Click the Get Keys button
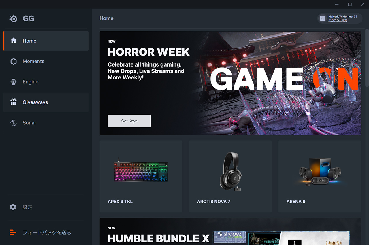 tap(129, 121)
